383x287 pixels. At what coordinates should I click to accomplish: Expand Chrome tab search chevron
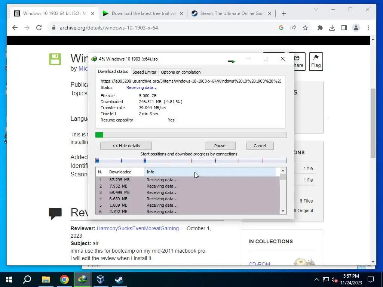click(316, 9)
